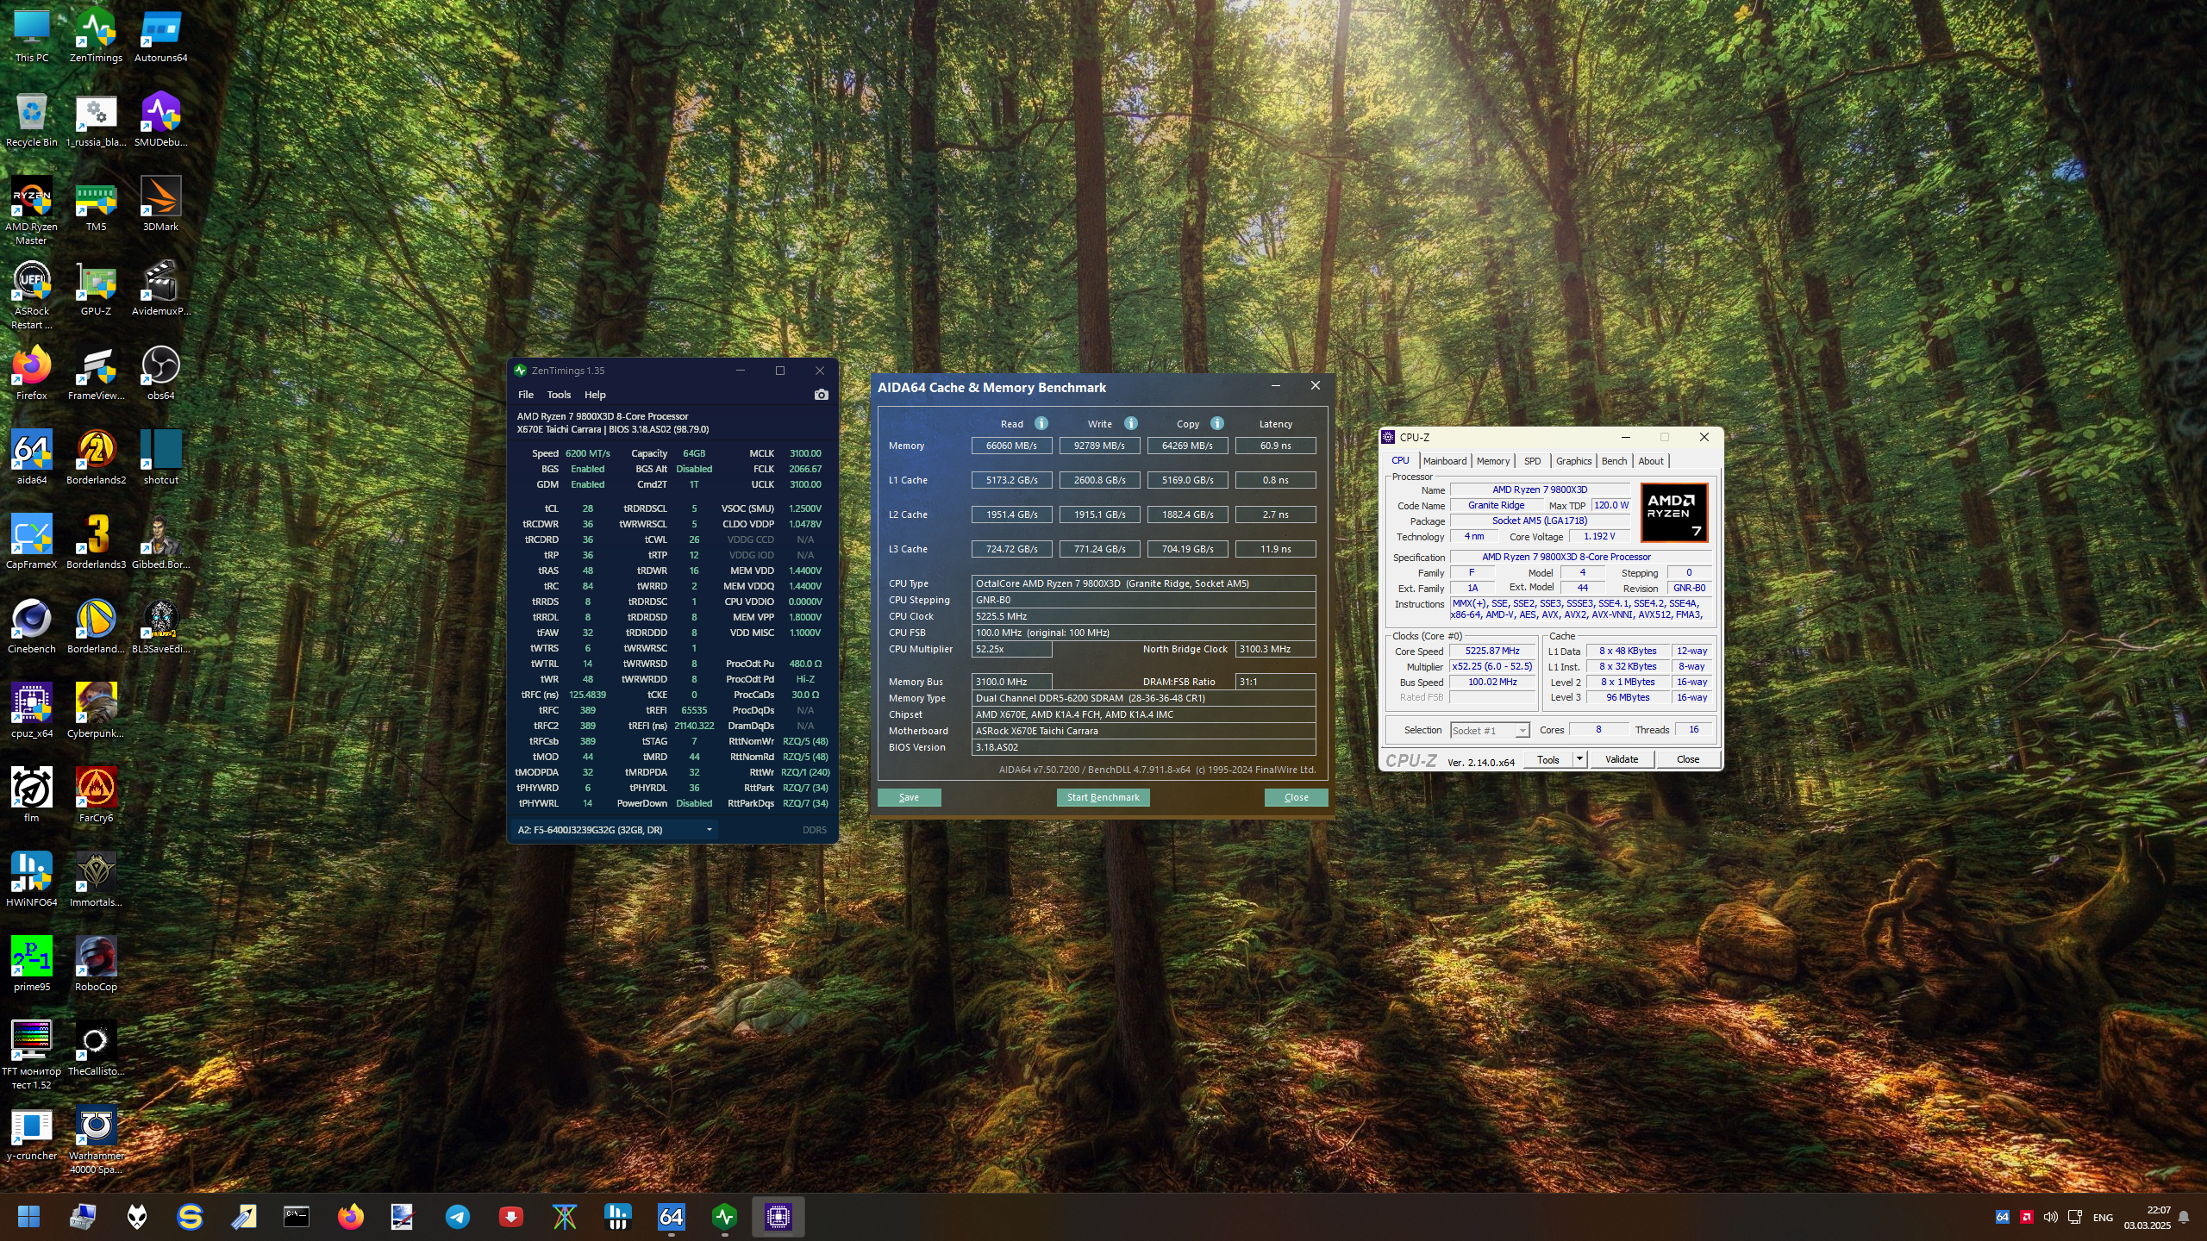Open the CPU-Z Tools dropdown arrow
This screenshot has height=1241, width=2207.
click(1579, 759)
